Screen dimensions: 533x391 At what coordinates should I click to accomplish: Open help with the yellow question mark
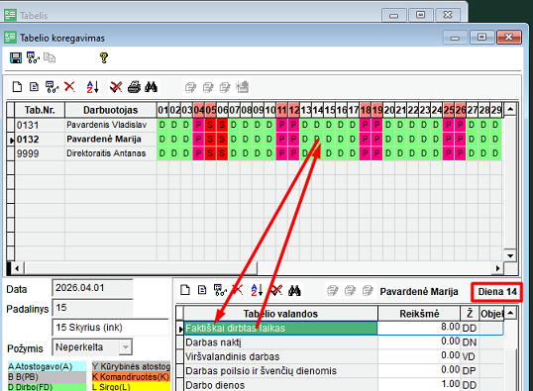104,57
